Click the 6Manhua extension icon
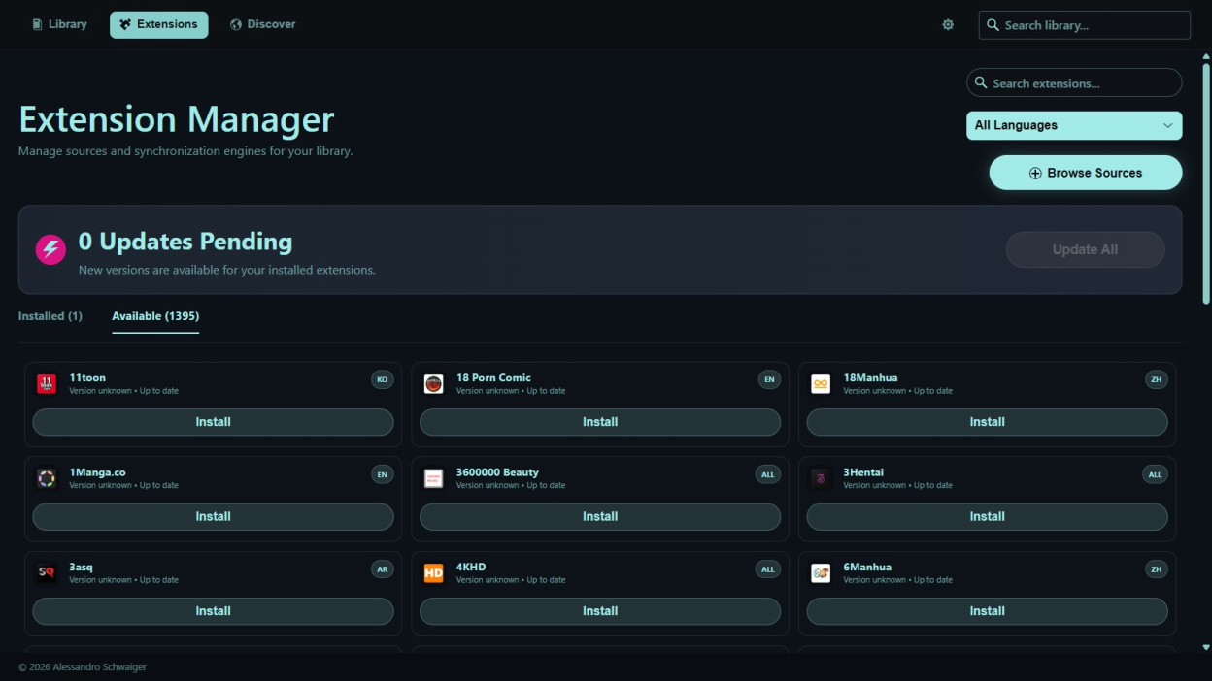 tap(821, 573)
